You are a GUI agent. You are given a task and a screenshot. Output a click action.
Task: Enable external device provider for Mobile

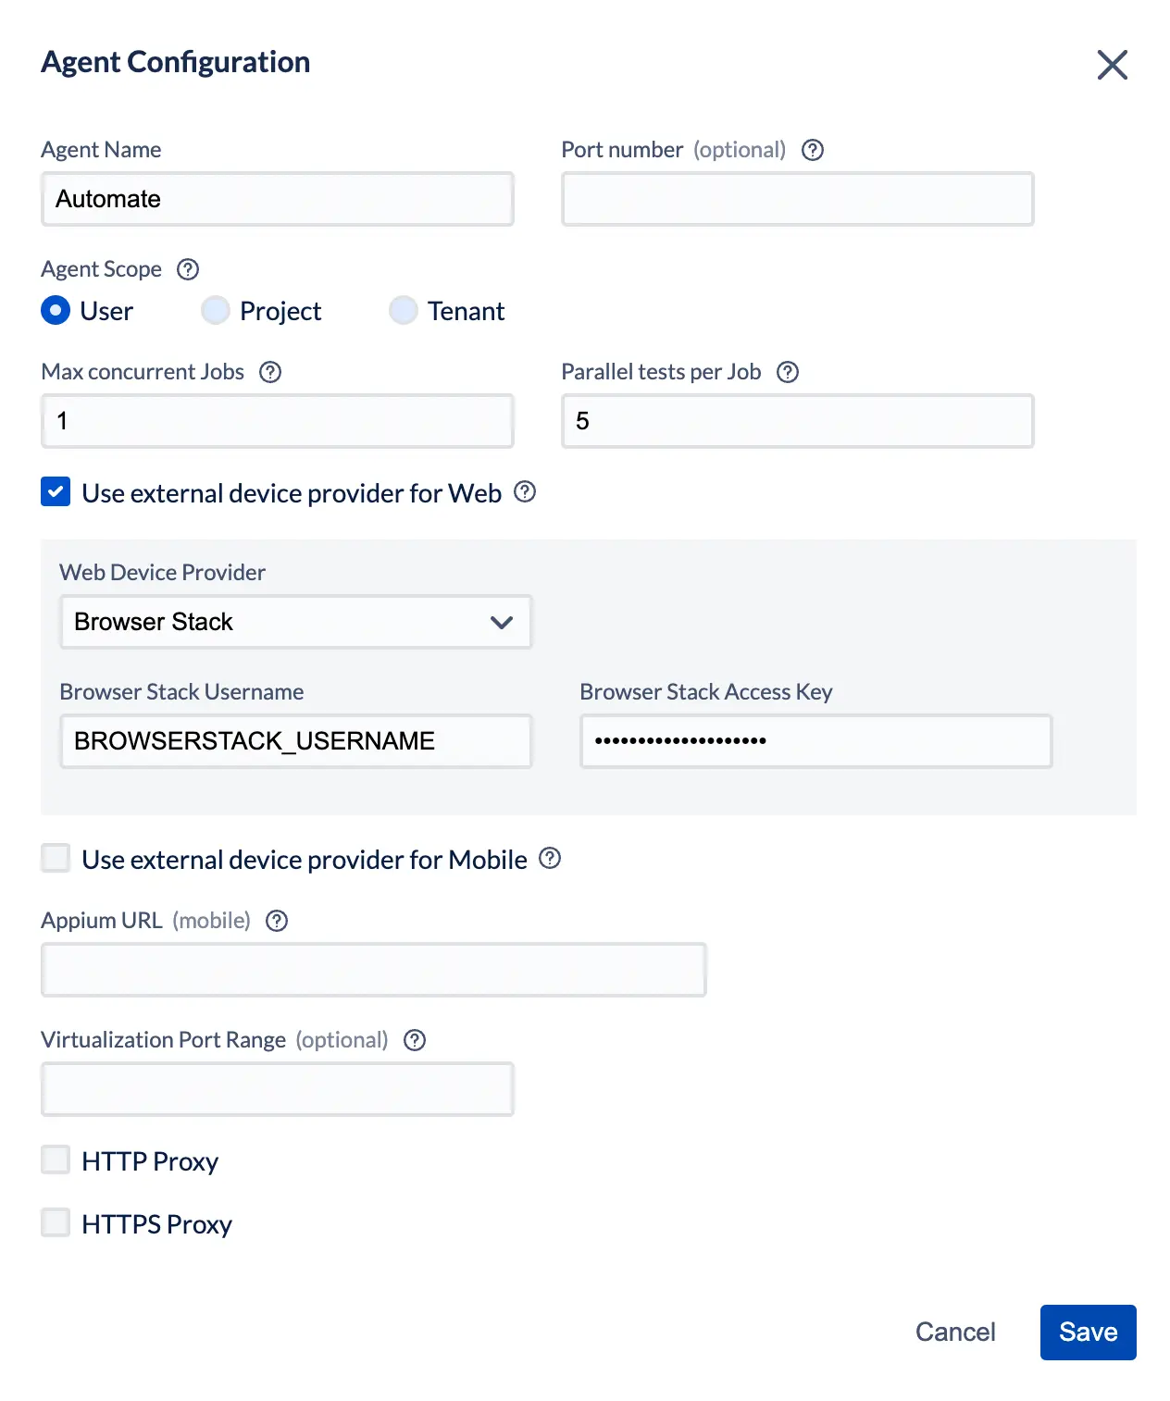tap(56, 858)
